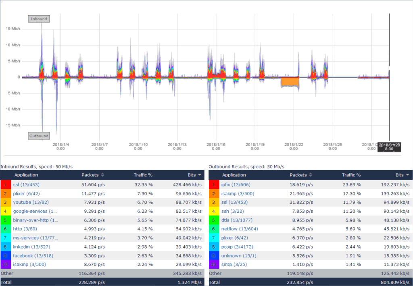
Task: Open inbound youtube (13/82) link
Action: coord(31,202)
